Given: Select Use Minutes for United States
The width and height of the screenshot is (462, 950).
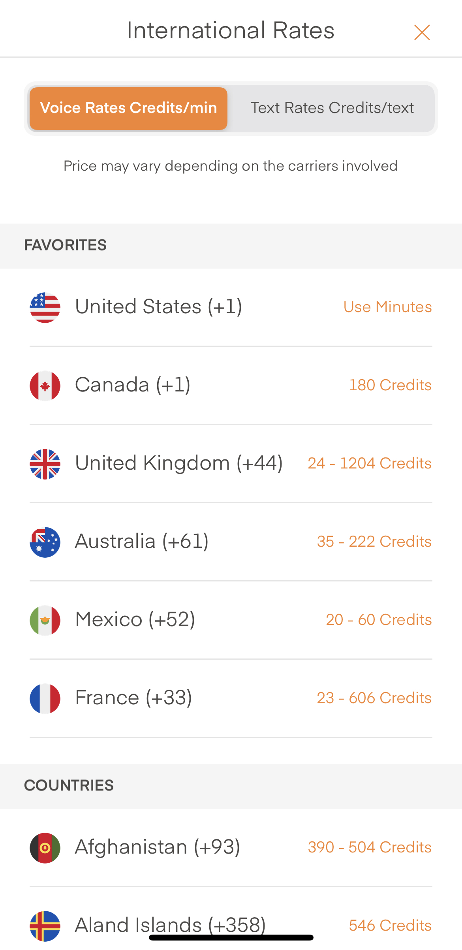Looking at the screenshot, I should (x=387, y=307).
